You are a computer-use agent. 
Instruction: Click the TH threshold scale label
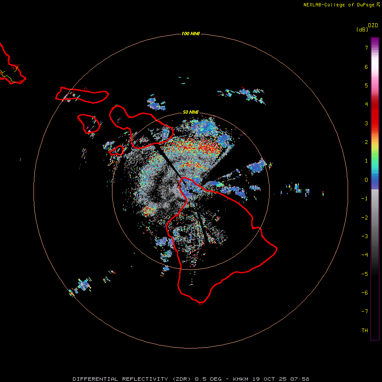pos(365,331)
